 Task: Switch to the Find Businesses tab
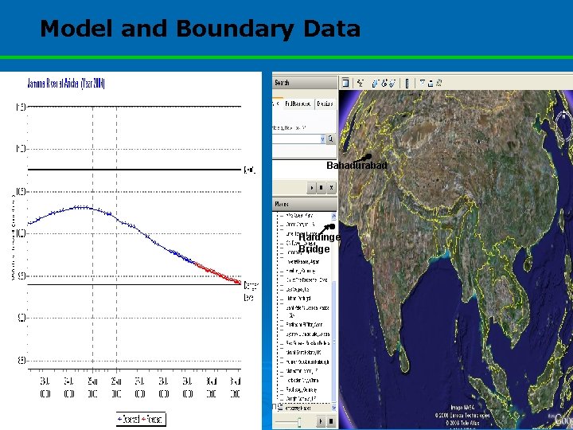[x=298, y=104]
